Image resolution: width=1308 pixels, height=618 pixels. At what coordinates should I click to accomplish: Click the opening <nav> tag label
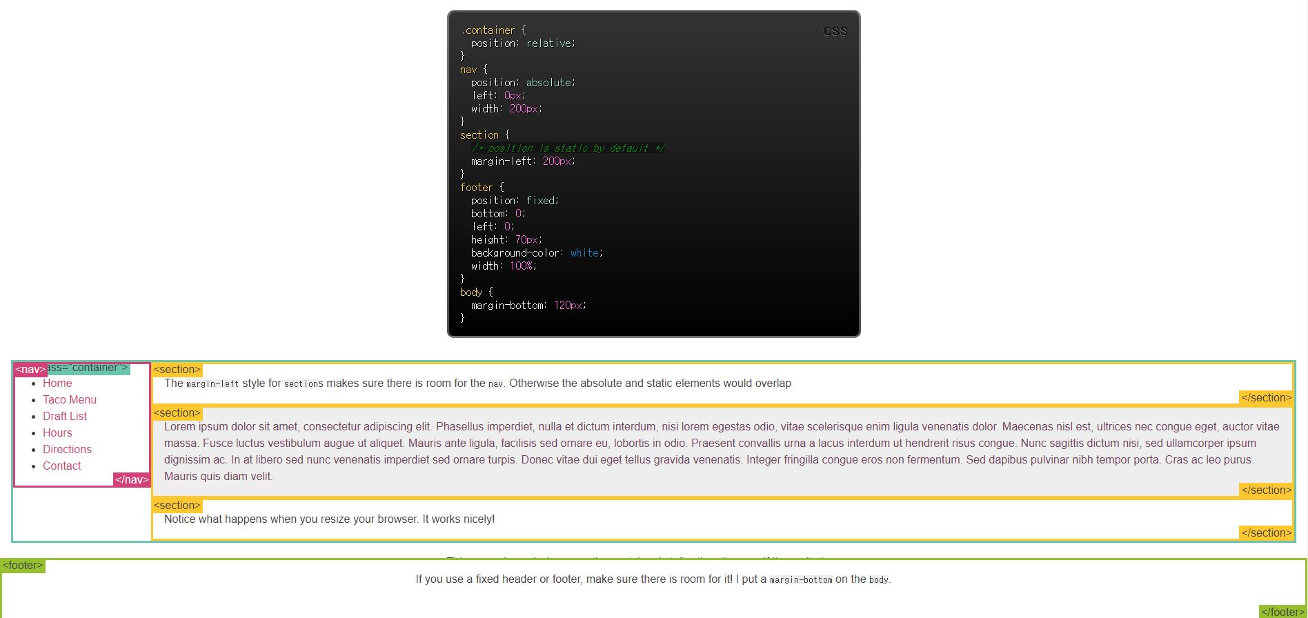point(31,370)
